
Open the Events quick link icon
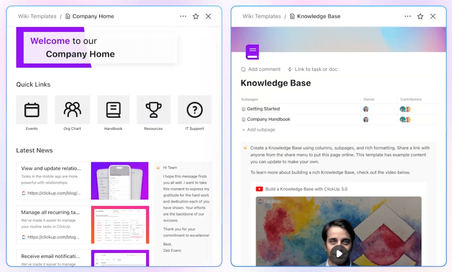tap(32, 110)
